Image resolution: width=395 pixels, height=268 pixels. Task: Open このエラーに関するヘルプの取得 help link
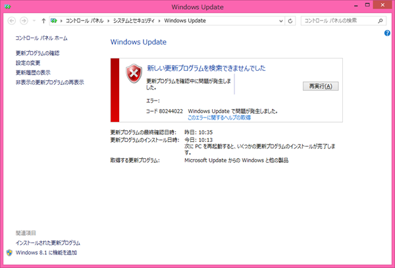click(219, 118)
